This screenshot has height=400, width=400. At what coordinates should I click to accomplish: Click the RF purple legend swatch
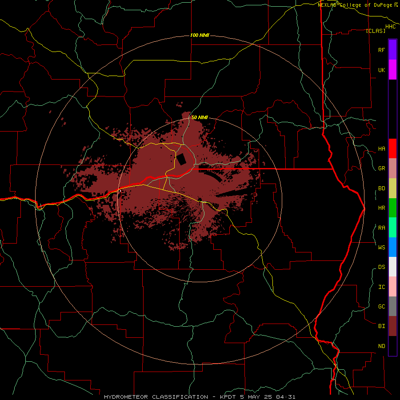(x=392, y=50)
